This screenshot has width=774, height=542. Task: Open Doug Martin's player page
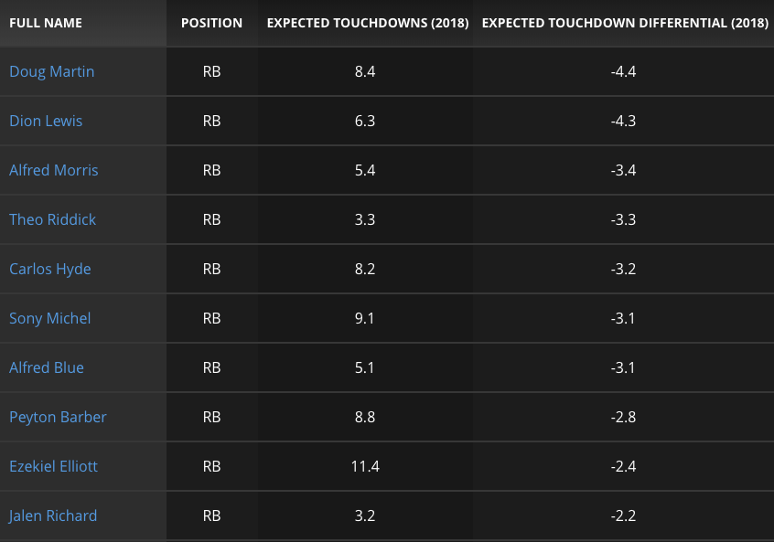click(x=51, y=71)
